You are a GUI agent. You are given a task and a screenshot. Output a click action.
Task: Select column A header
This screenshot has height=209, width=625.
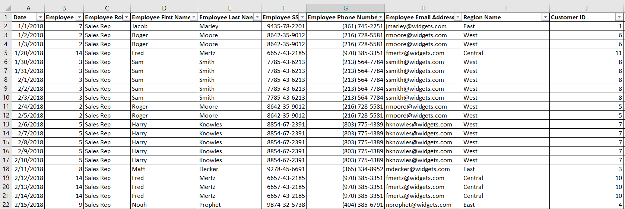pos(28,8)
